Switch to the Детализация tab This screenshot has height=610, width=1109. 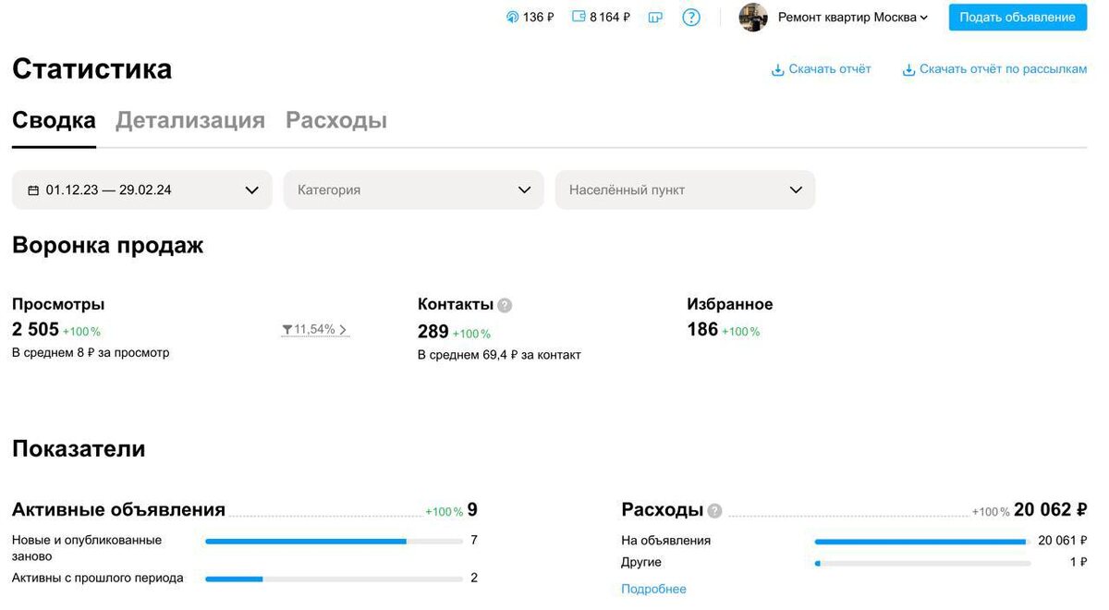(189, 119)
